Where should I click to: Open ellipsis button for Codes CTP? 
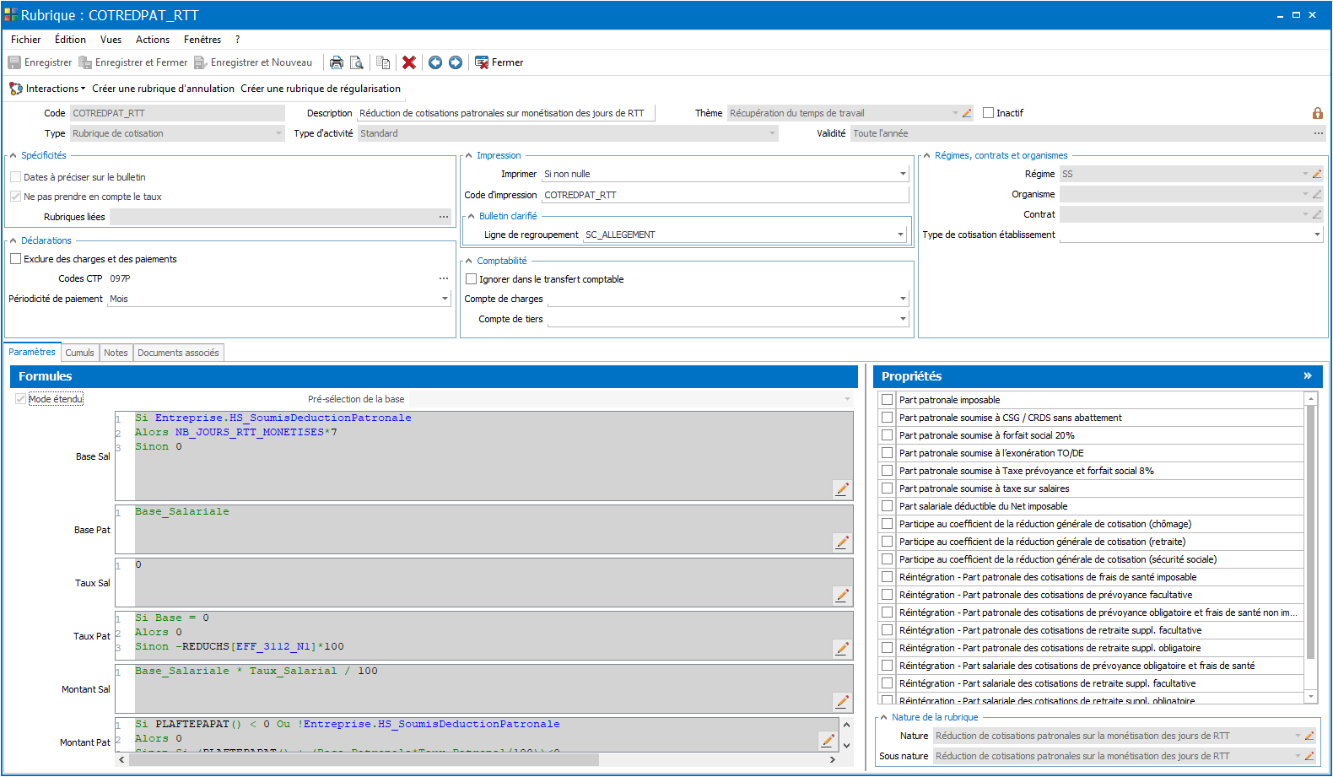(x=444, y=278)
